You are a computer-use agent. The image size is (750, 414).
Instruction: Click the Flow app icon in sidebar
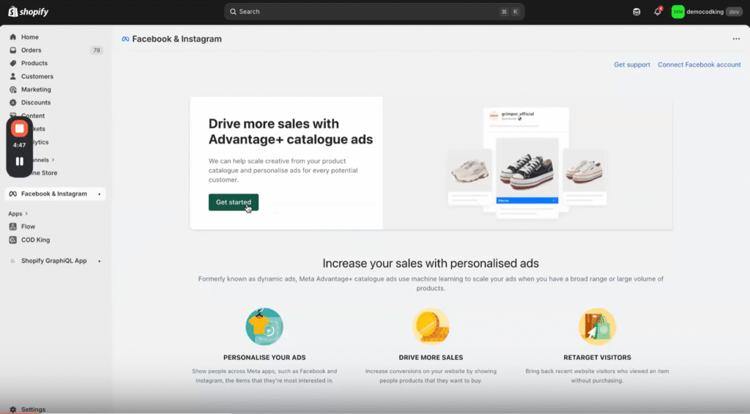point(13,226)
